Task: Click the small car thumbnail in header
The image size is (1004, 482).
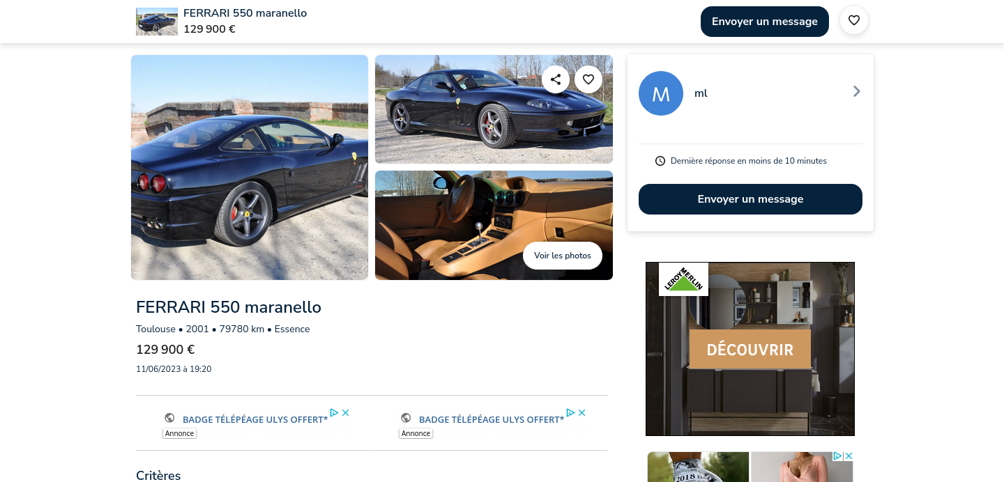Action: coord(157,22)
